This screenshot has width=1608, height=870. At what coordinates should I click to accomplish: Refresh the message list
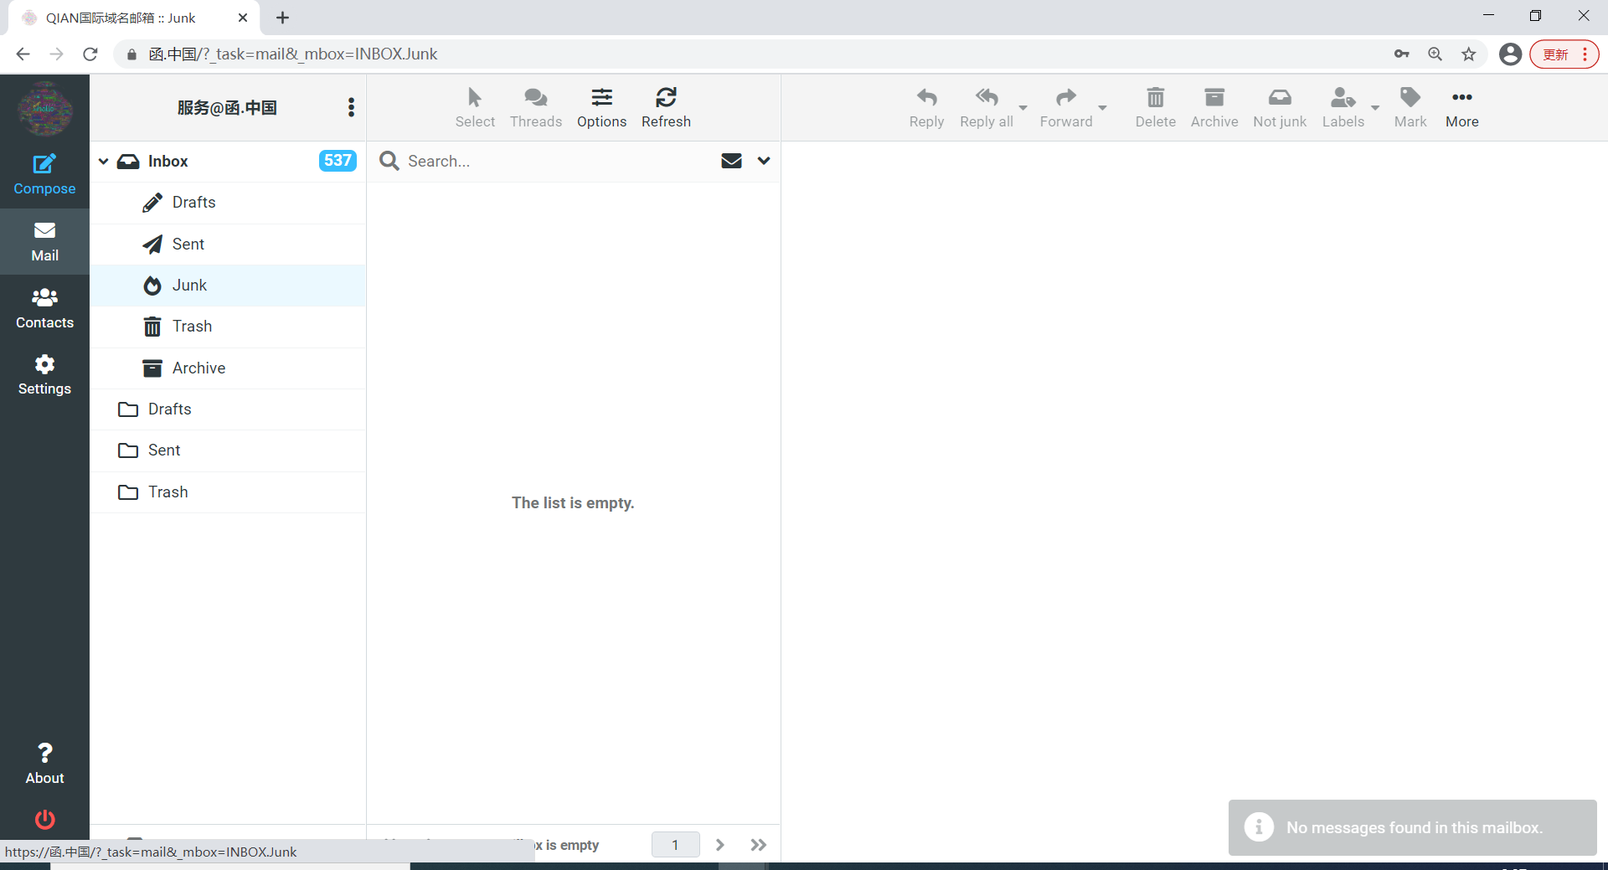coord(666,107)
